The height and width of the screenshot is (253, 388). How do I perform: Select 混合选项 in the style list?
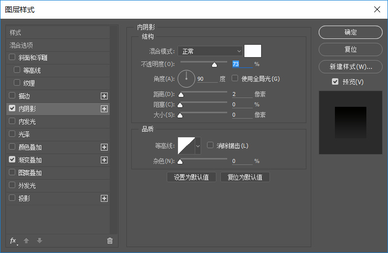(x=22, y=45)
